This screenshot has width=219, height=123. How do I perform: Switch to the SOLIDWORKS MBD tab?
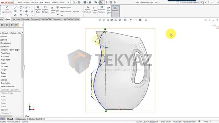click(71, 19)
